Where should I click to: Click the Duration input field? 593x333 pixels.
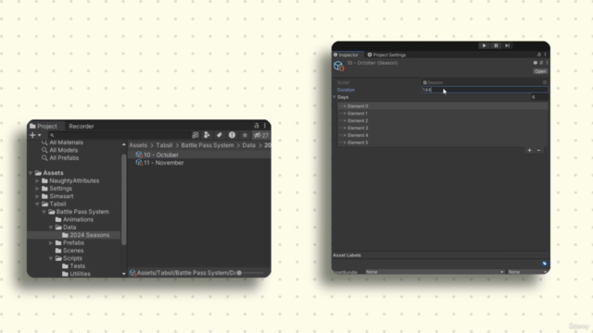485,90
